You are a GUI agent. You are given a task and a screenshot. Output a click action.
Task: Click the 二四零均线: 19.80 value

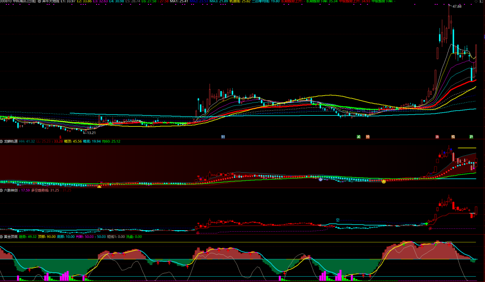(x=266, y=1)
